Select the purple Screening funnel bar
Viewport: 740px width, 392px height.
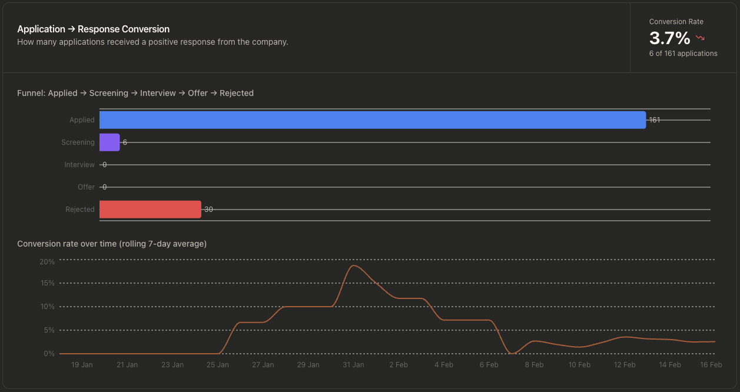tap(109, 142)
